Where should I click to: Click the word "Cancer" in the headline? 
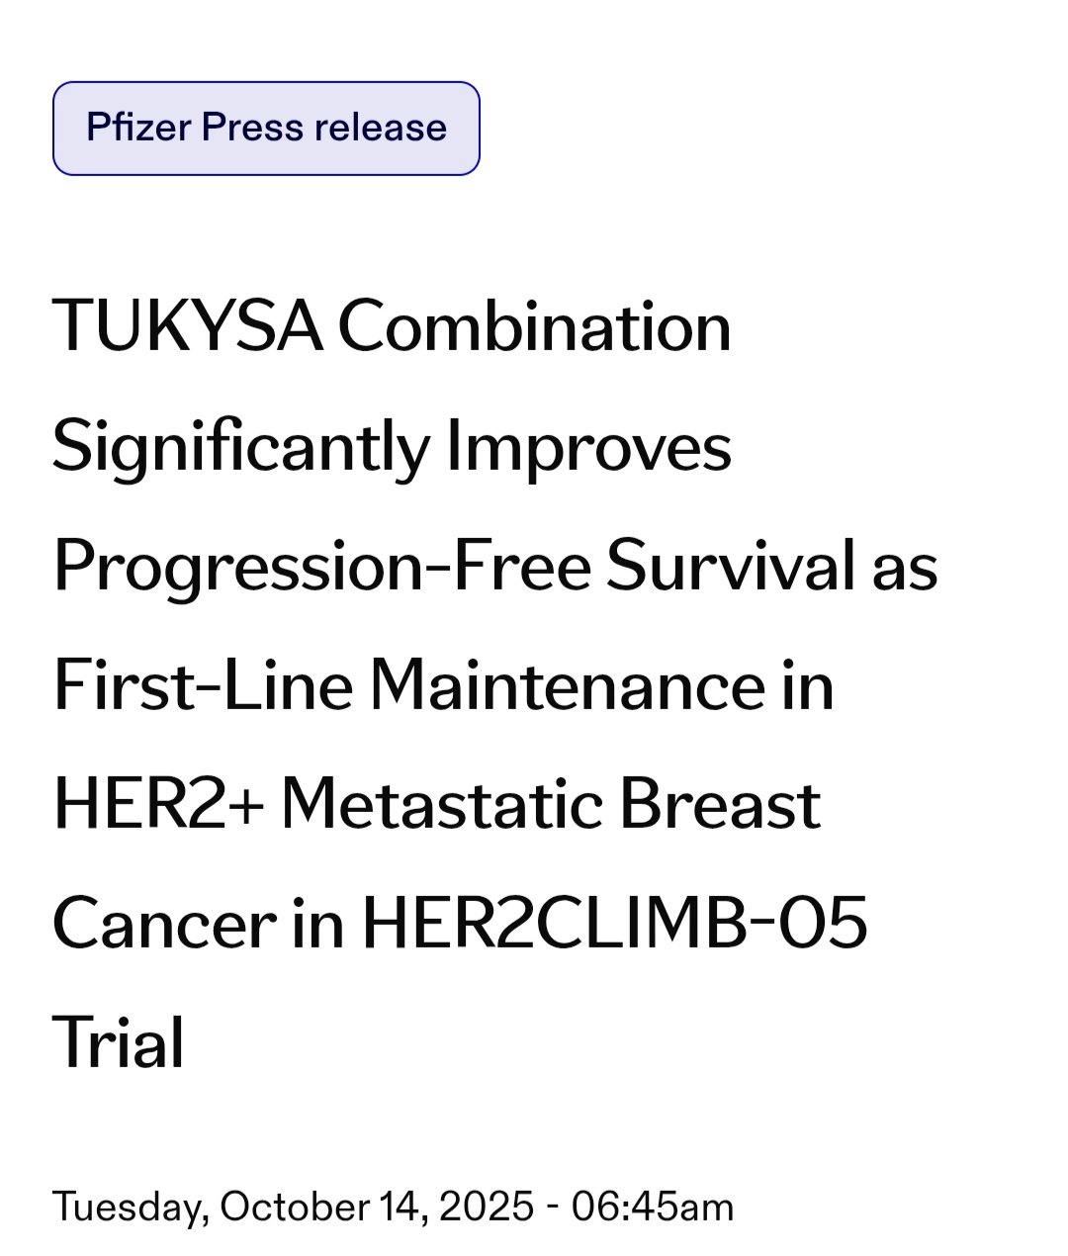163,924
